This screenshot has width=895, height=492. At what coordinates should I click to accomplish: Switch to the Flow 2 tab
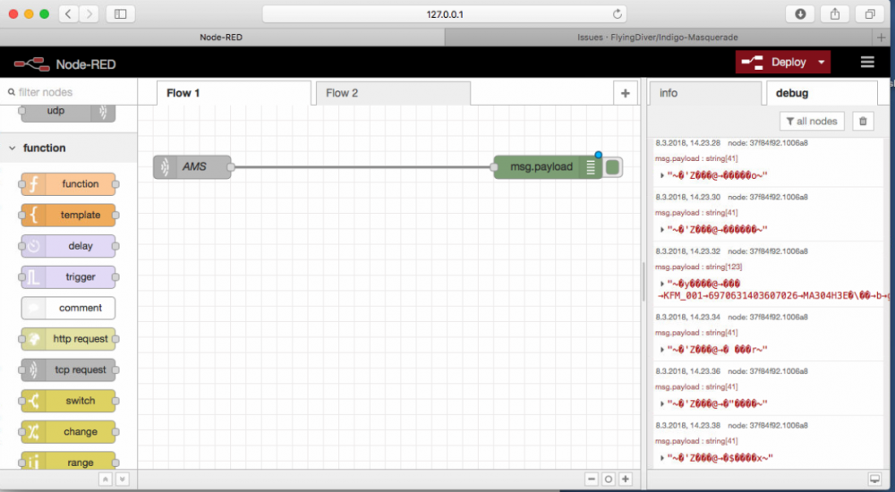tap(342, 93)
